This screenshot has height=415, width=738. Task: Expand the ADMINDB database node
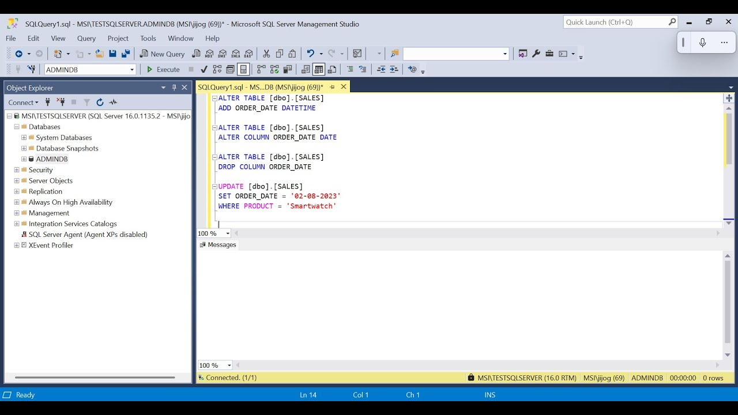point(24,159)
